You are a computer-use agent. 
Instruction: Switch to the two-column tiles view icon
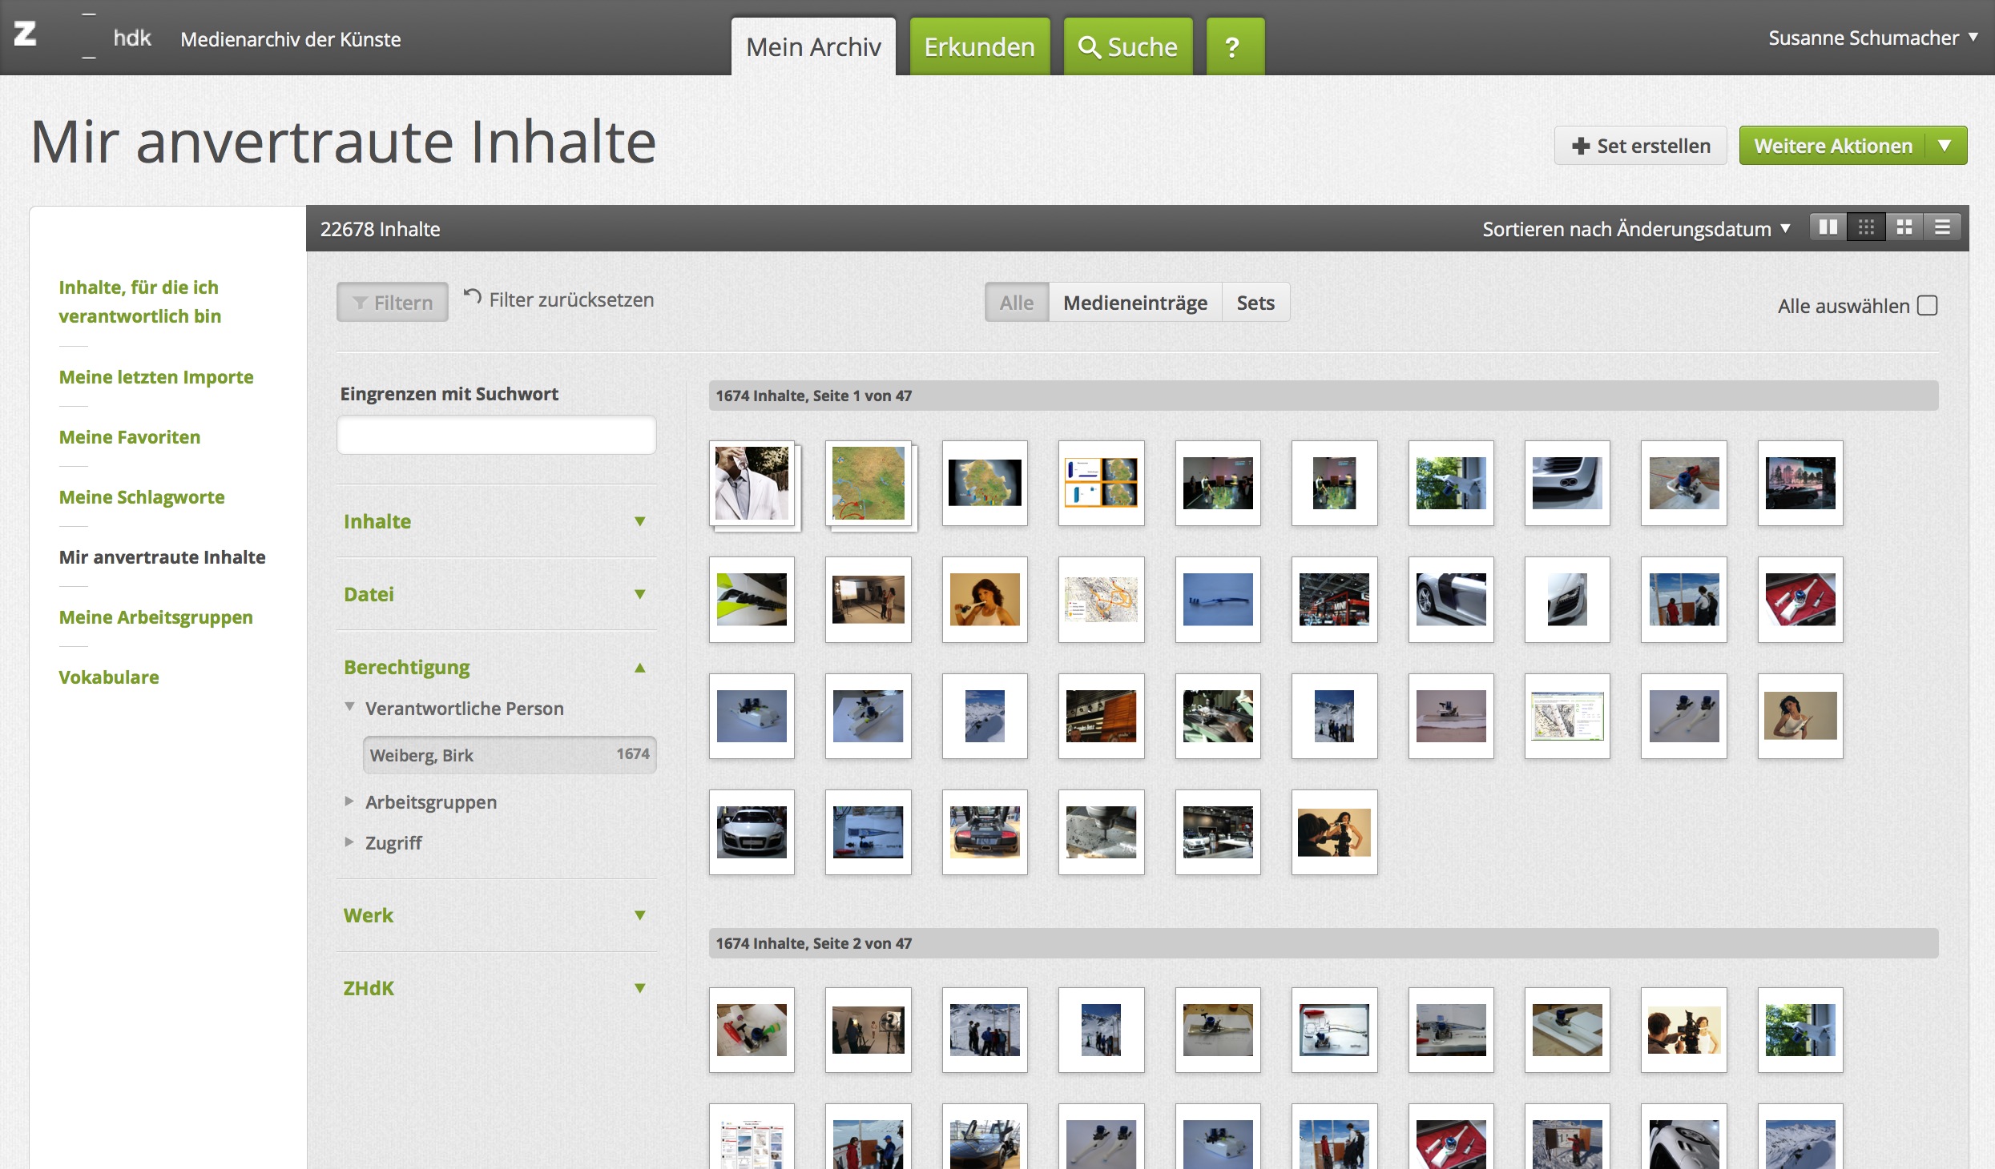click(1828, 228)
